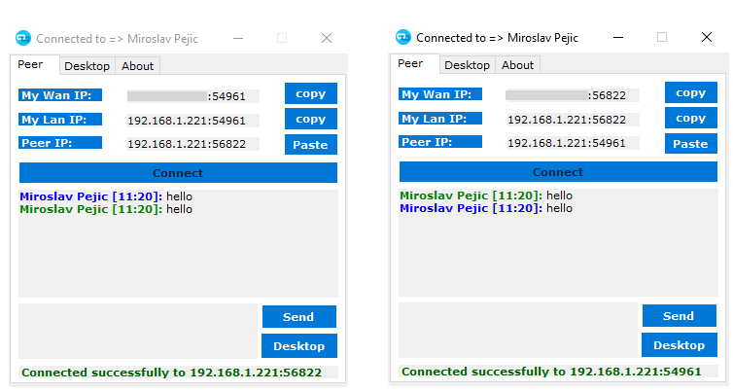Click My Lan IP label in left window

coord(60,120)
